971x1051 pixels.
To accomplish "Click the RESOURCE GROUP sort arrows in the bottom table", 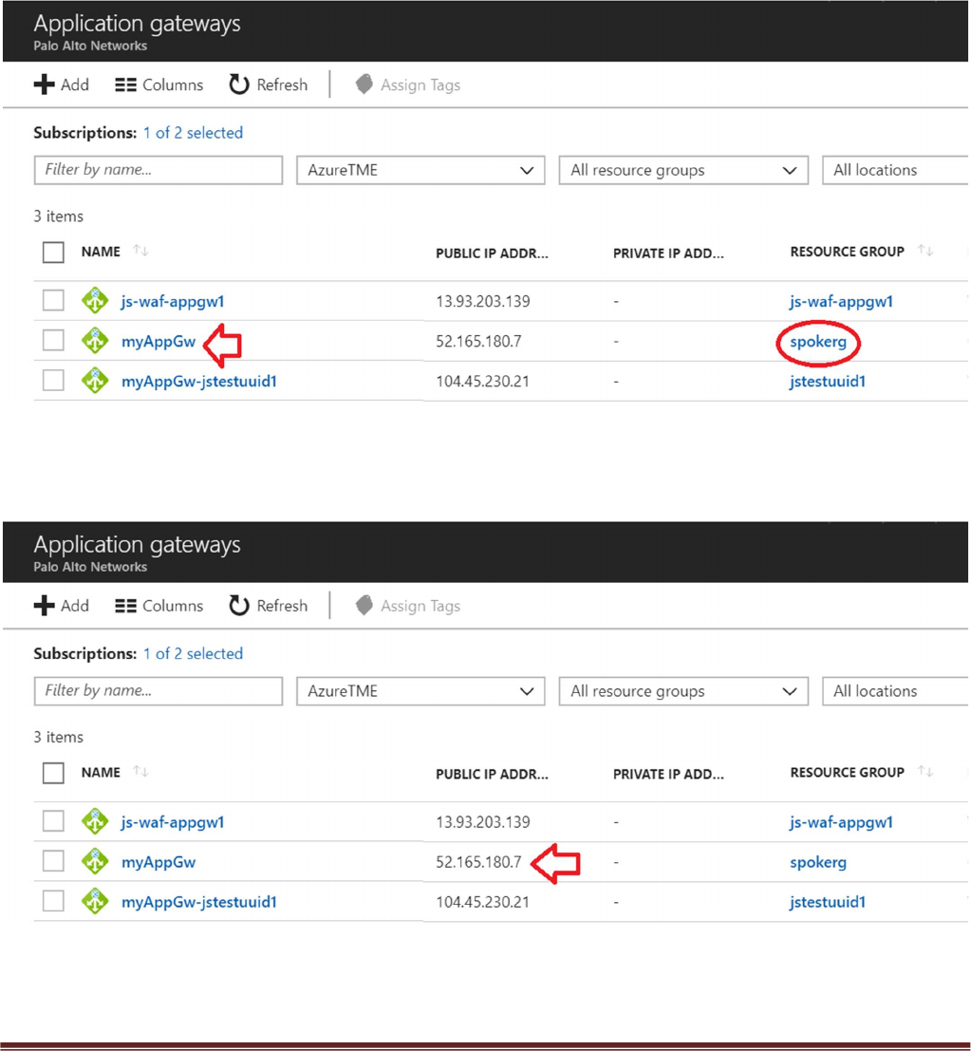I will pyautogui.click(x=925, y=772).
